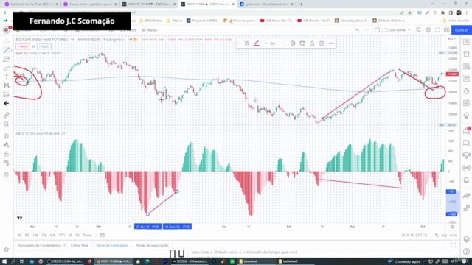Switch to Teste de Estratégias tab
This screenshot has width=472, height=265.
111,245
